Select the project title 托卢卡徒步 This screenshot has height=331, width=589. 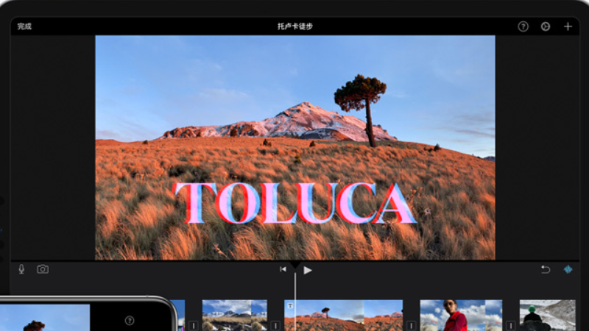click(295, 26)
